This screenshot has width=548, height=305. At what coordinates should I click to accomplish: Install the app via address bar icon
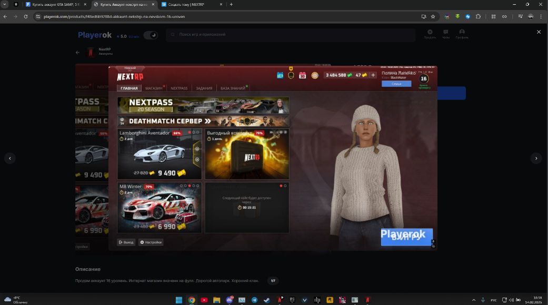424,16
